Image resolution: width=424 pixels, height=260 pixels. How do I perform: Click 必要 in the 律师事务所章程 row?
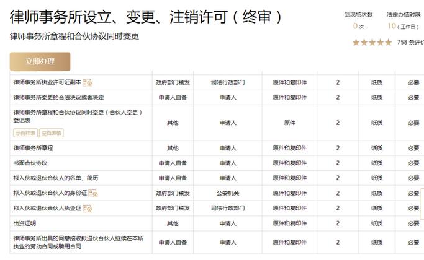coord(413,148)
